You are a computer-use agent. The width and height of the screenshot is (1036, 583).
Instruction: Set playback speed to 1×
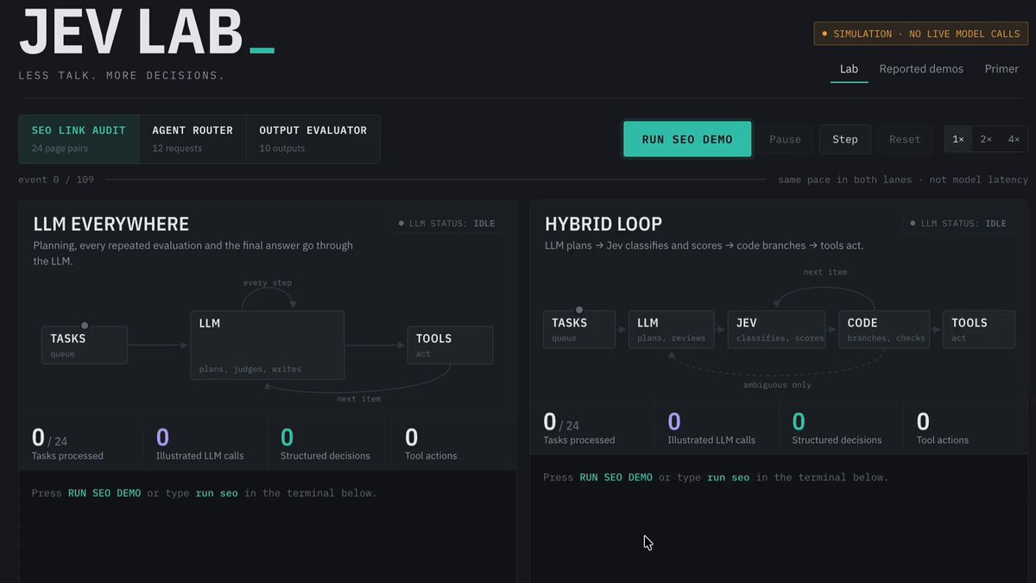[x=958, y=139]
